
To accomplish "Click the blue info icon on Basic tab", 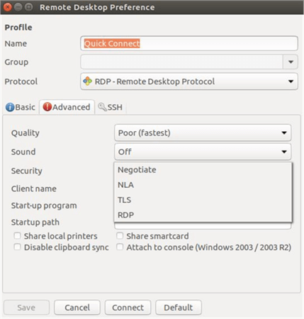I will click(x=10, y=107).
